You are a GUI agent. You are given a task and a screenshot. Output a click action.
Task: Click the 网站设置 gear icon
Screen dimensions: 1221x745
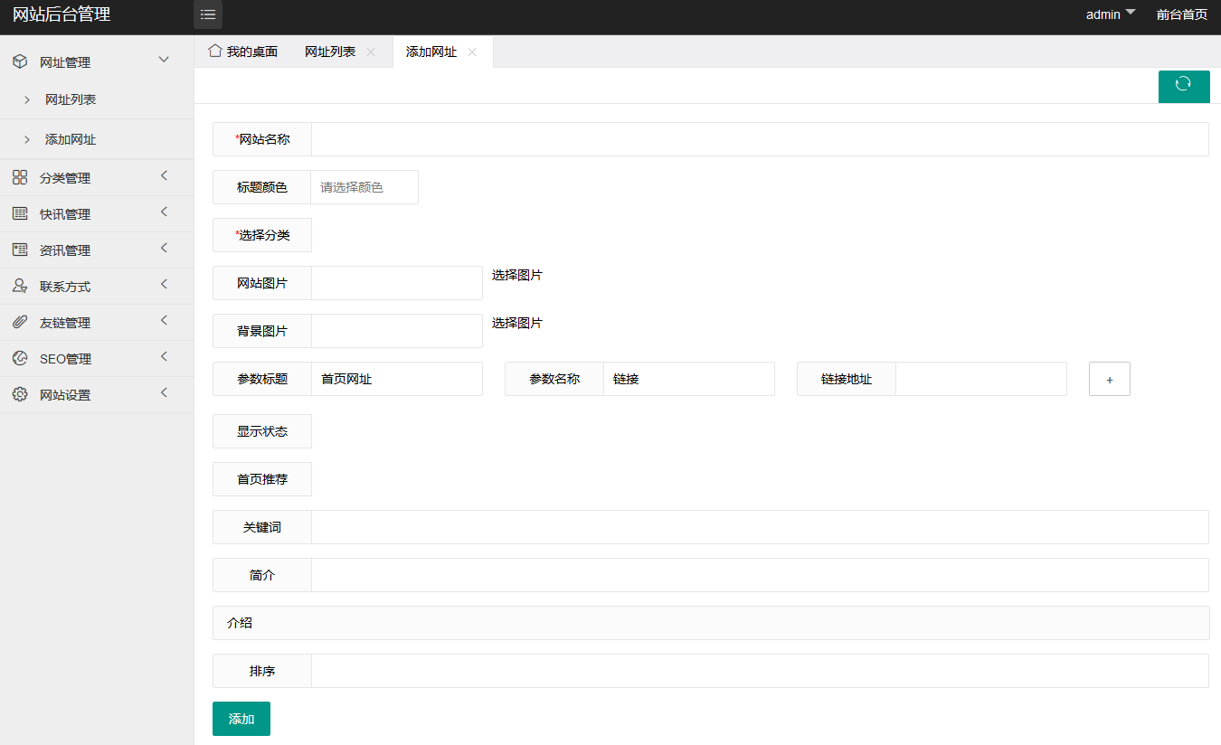pyautogui.click(x=20, y=395)
